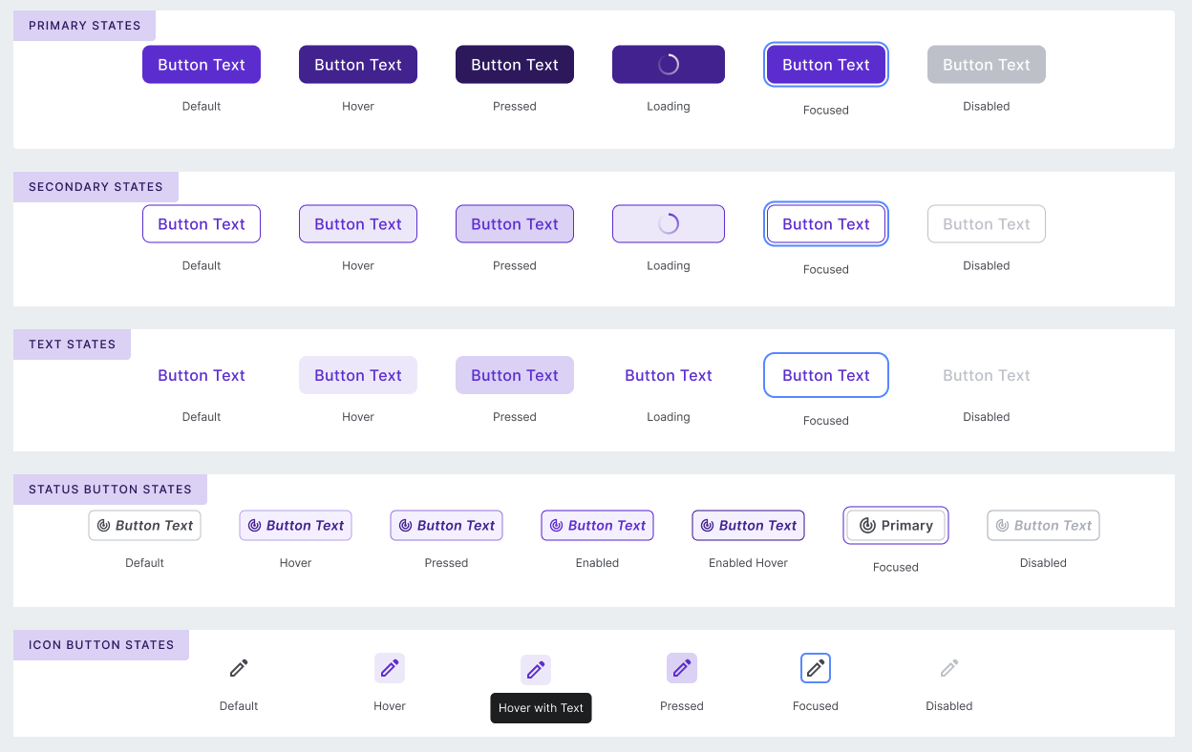Click the text-style Disabled 'Button Text'
Image resolution: width=1192 pixels, height=752 pixels.
click(x=987, y=375)
